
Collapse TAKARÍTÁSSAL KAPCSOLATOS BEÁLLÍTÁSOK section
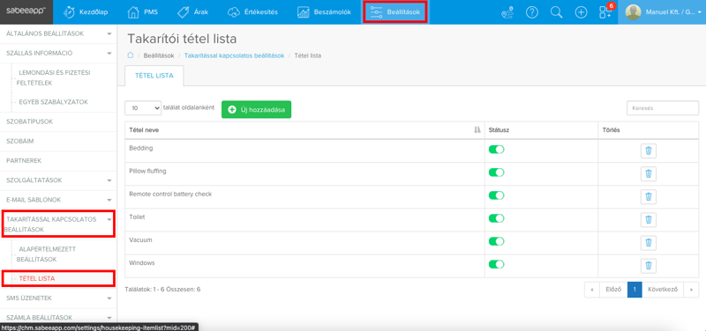coord(58,224)
